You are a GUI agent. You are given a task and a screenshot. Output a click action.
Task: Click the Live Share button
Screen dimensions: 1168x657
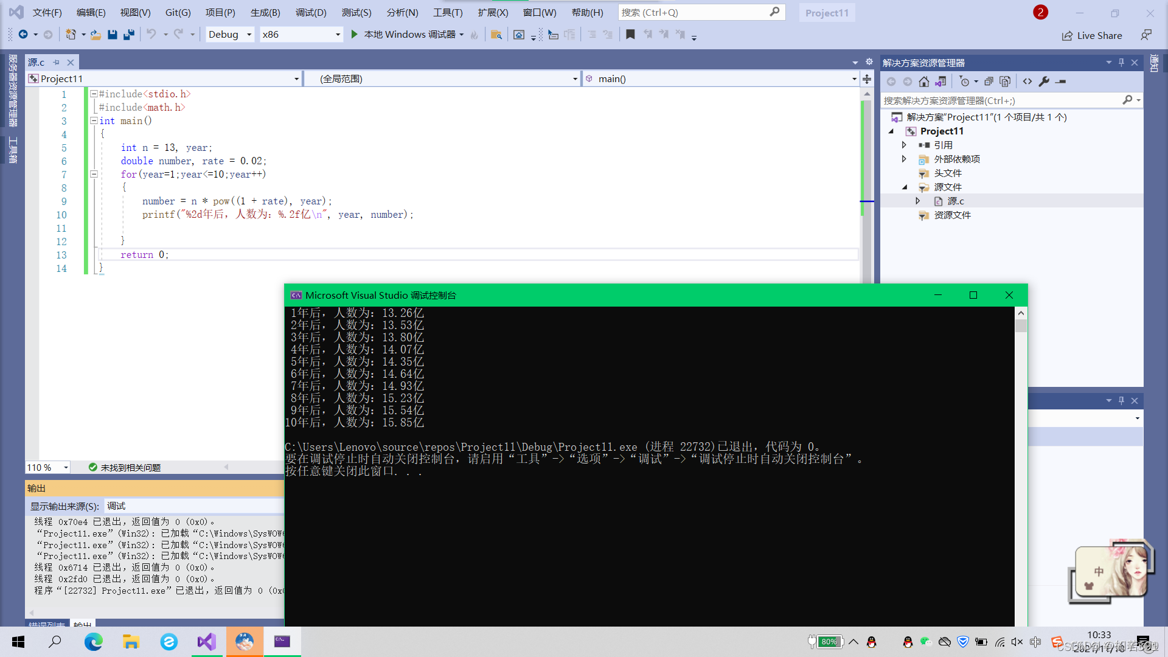(x=1092, y=35)
